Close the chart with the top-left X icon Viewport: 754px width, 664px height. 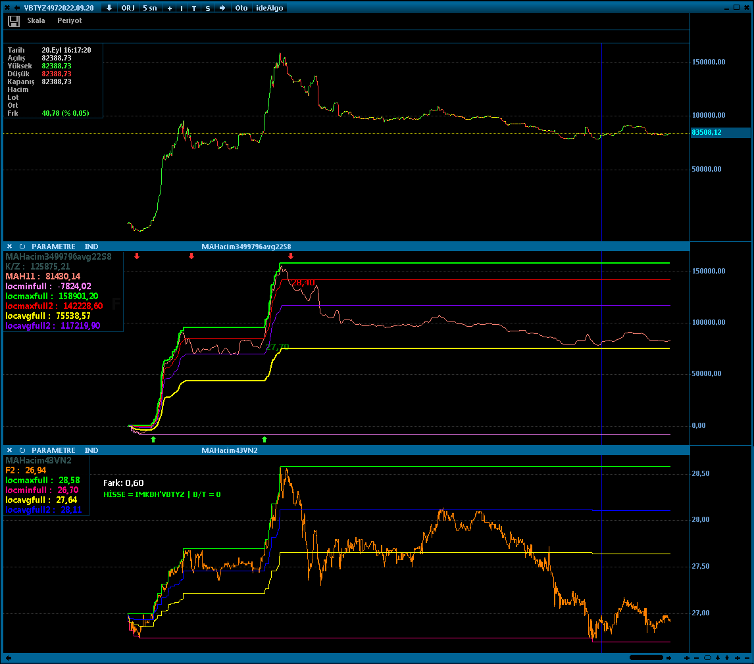[x=7, y=8]
